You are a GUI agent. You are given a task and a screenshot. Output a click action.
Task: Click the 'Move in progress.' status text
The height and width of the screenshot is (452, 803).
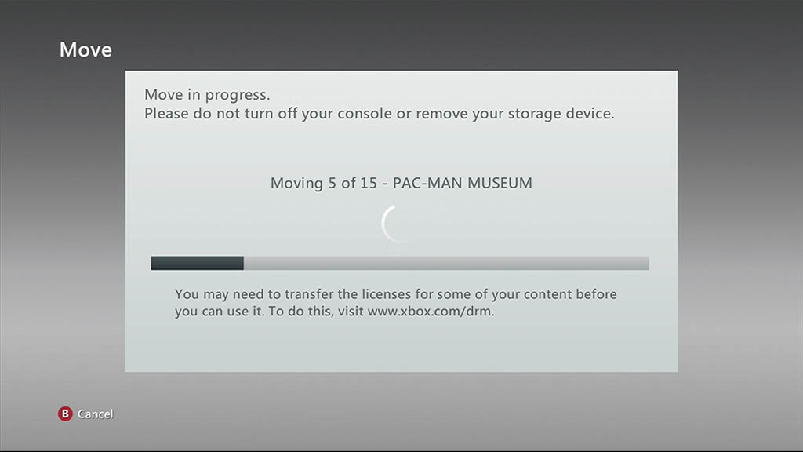[207, 95]
